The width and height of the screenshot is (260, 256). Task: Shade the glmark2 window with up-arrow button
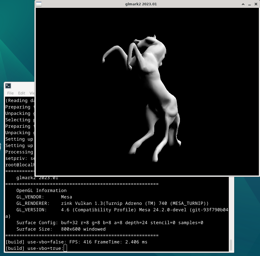(243, 4)
